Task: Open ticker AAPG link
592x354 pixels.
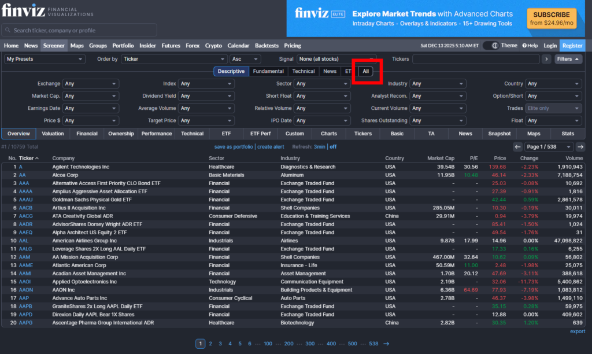Action: [x=25, y=323]
